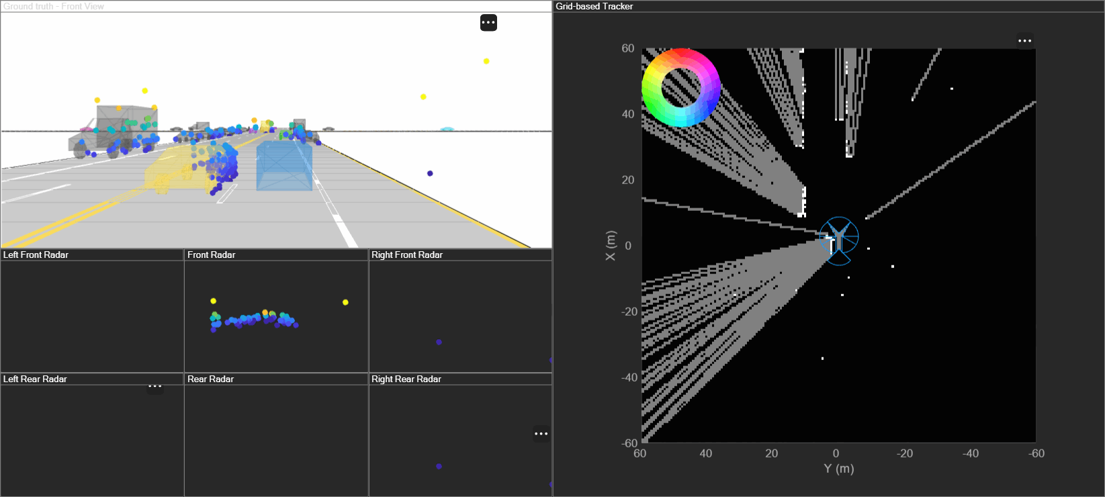Click the blue bounding box vehicle in front view

pyautogui.click(x=284, y=166)
